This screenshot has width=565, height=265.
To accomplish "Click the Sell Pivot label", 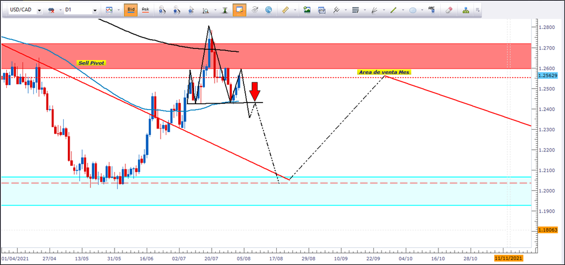I will tap(92, 62).
